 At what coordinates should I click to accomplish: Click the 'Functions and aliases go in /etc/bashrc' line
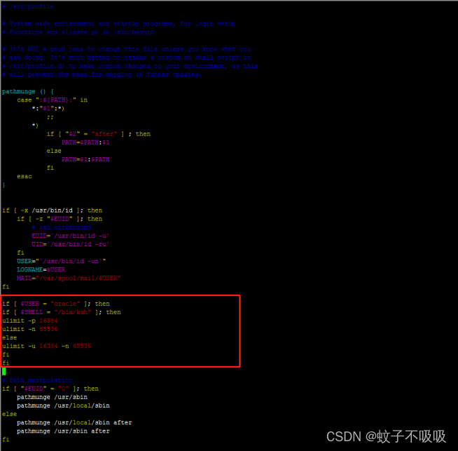point(78,32)
